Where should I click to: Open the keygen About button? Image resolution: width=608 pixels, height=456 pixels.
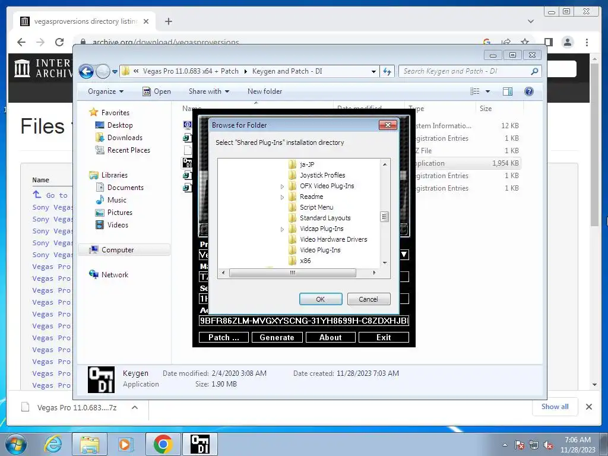click(x=330, y=337)
